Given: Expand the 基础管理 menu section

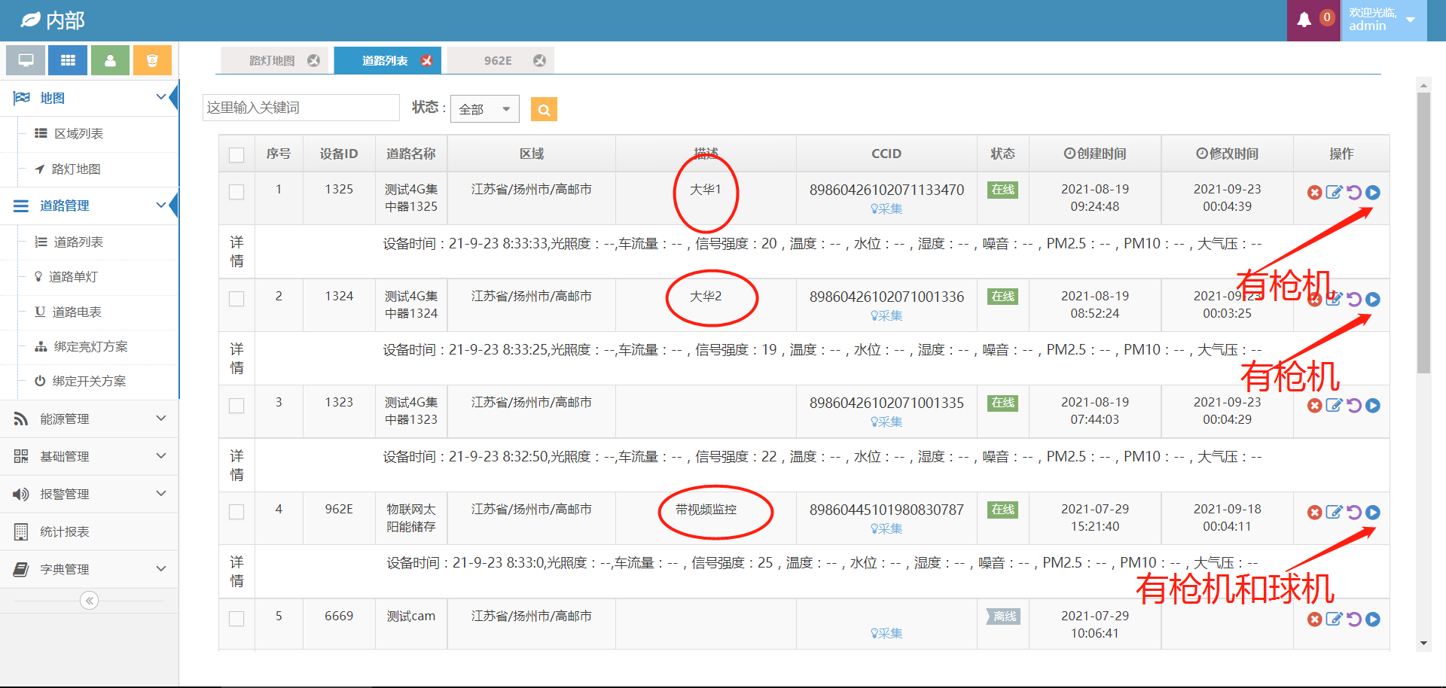Looking at the screenshot, I should pos(89,456).
